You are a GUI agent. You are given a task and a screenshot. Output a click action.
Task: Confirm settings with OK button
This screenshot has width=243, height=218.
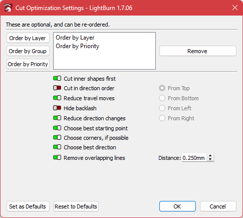(x=177, y=206)
